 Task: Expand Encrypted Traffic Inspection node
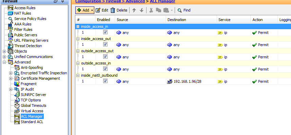pyautogui.click(x=11, y=73)
